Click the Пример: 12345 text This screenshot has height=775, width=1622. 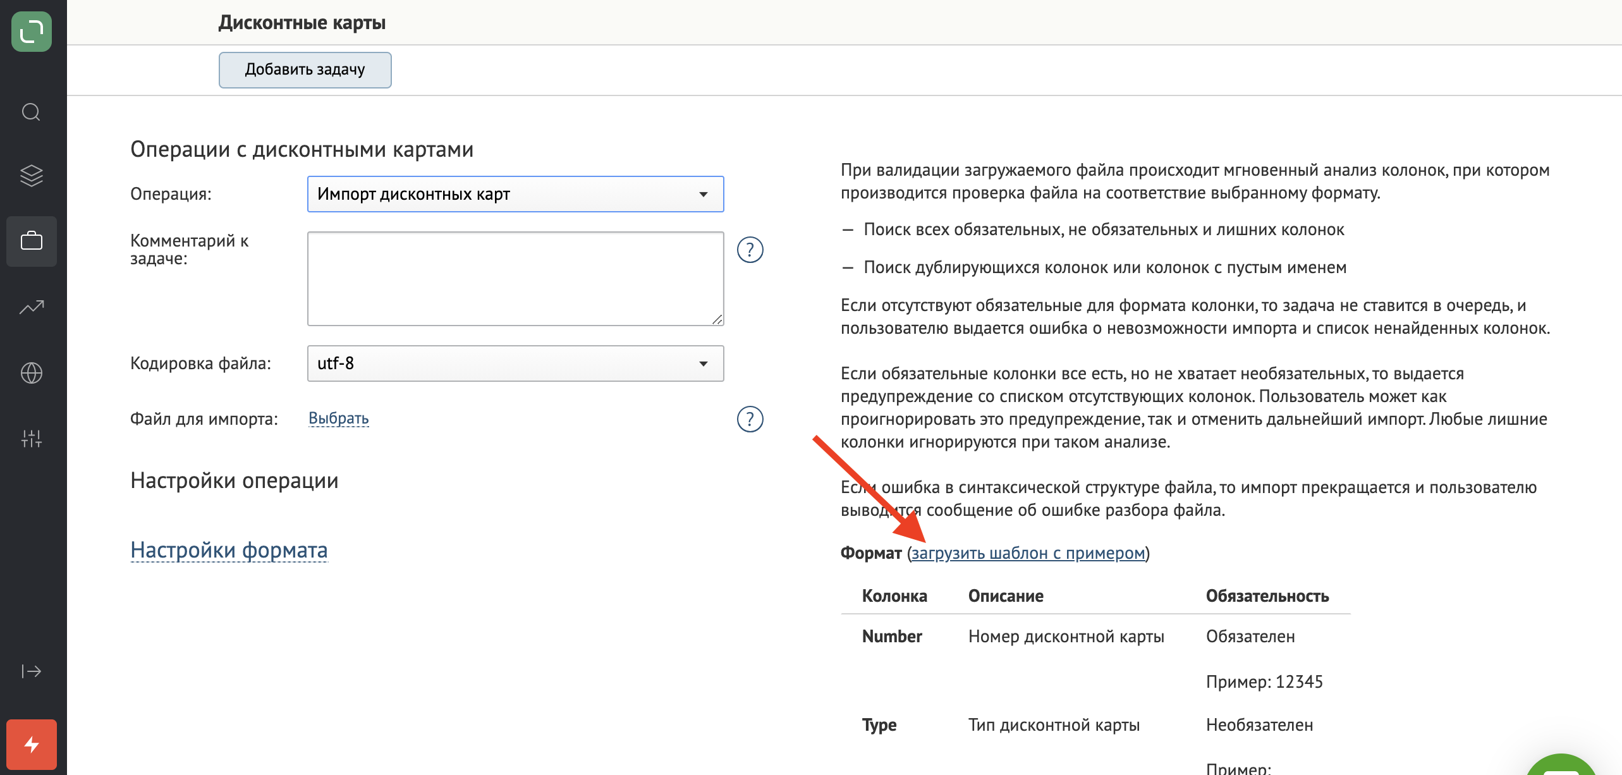click(1264, 682)
